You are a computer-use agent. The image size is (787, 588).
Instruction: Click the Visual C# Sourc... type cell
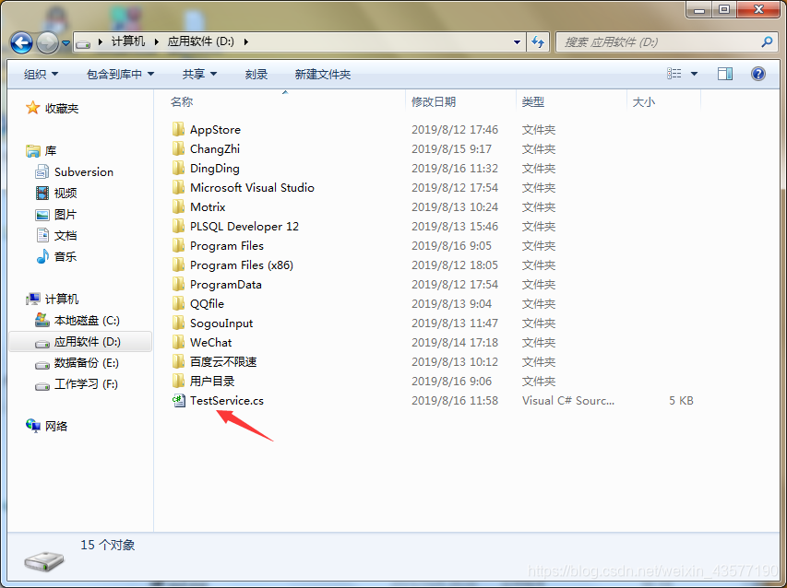568,401
